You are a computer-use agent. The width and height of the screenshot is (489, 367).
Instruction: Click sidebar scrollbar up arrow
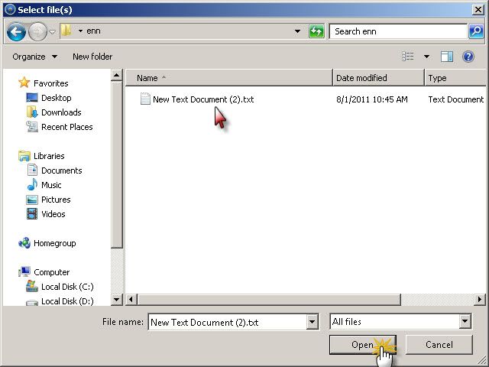[117, 75]
